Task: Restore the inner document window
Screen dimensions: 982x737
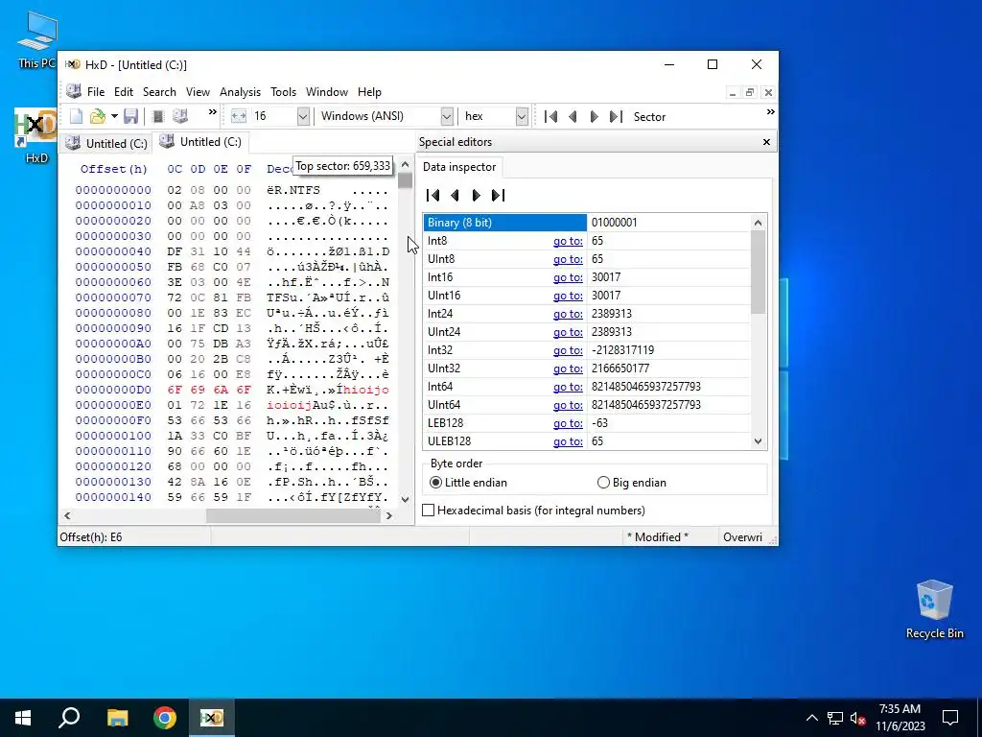Action: [x=750, y=92]
